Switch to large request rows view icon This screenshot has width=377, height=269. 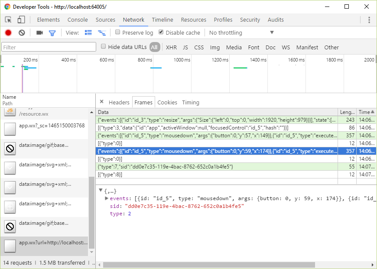(x=88, y=32)
